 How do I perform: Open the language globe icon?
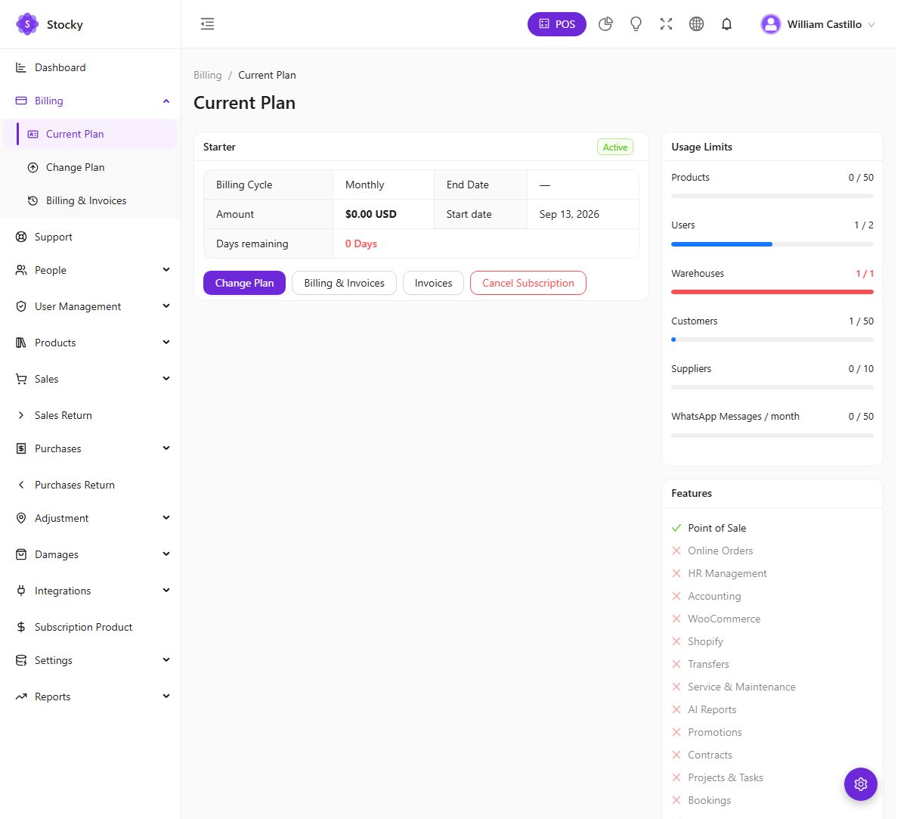coord(696,24)
